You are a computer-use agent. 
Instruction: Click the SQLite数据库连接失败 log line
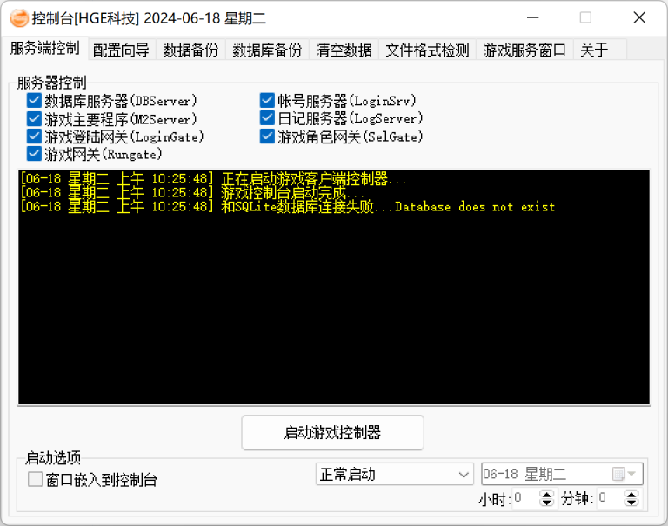(x=288, y=207)
